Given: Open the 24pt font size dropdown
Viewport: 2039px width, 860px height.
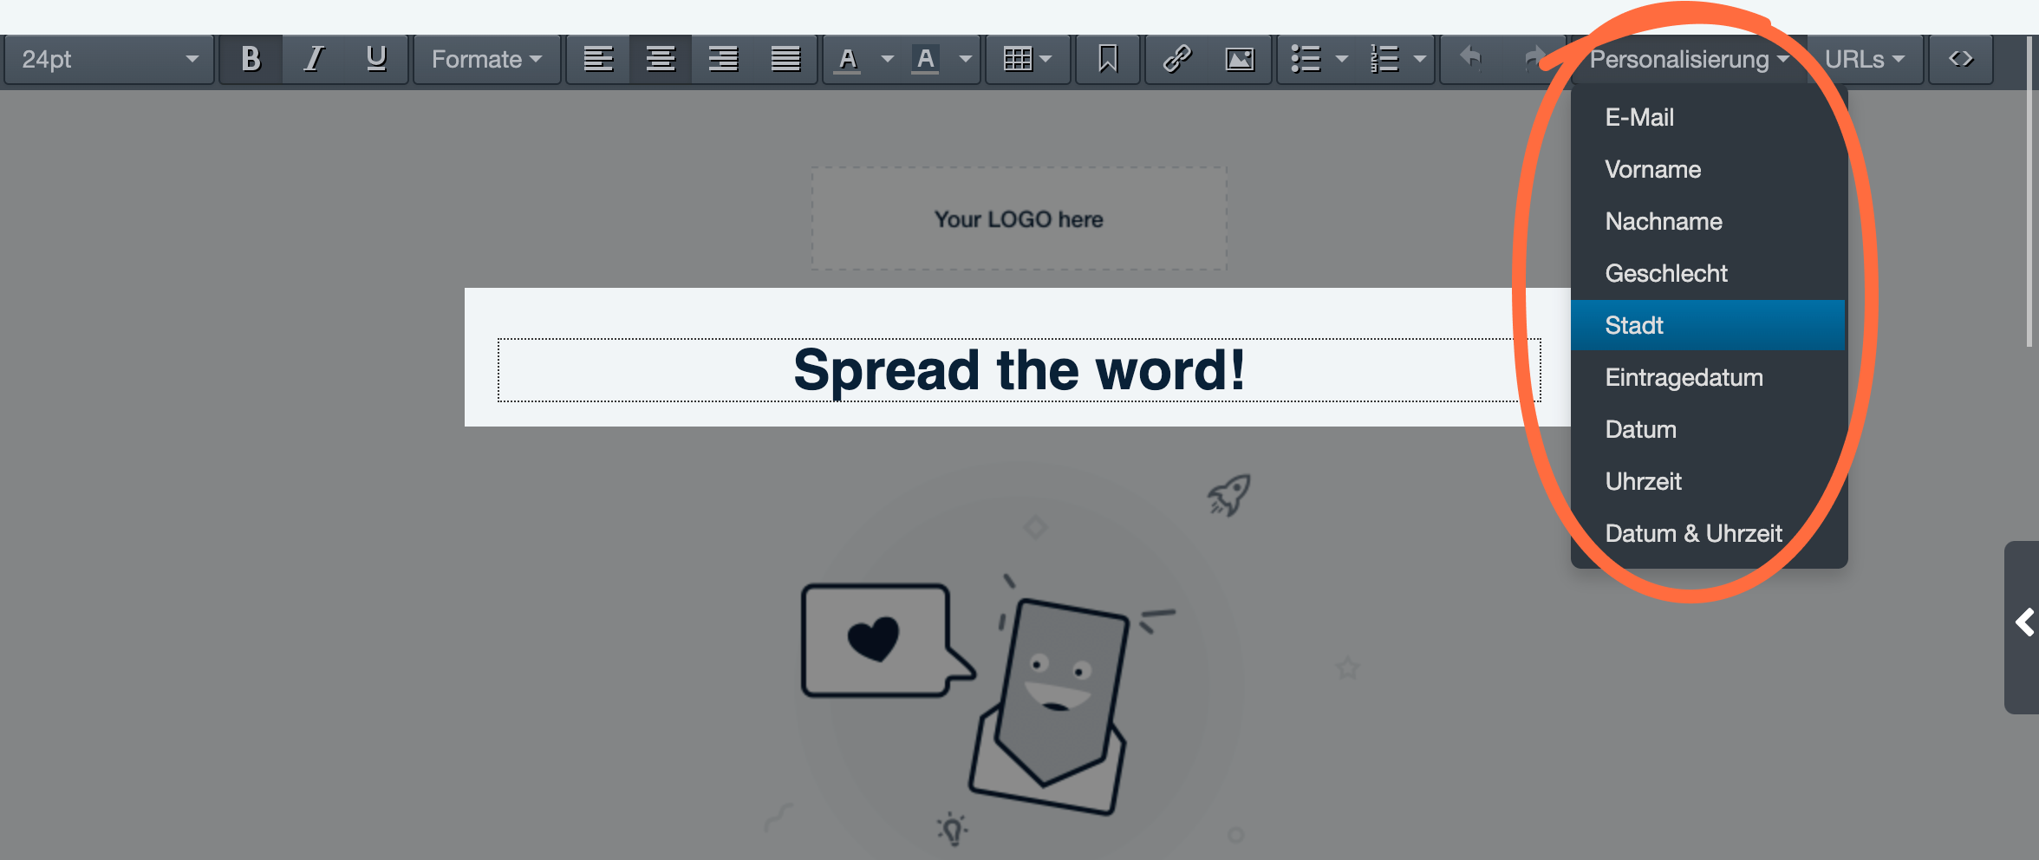Looking at the screenshot, I should click(109, 59).
